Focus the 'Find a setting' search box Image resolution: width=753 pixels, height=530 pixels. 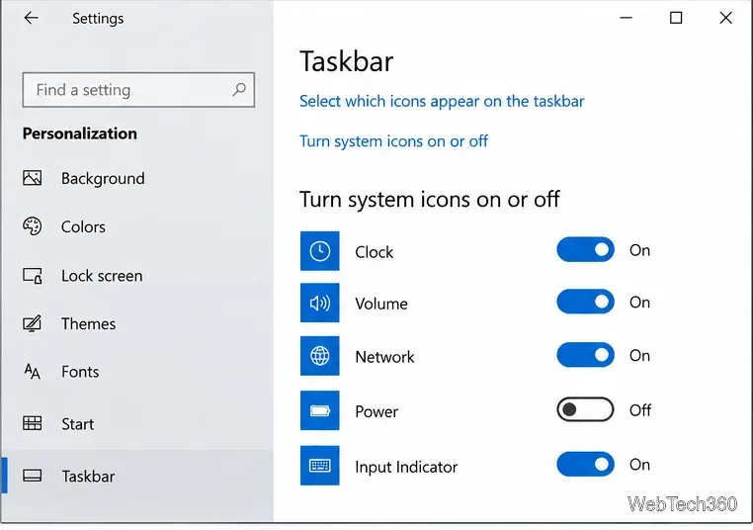tap(138, 90)
